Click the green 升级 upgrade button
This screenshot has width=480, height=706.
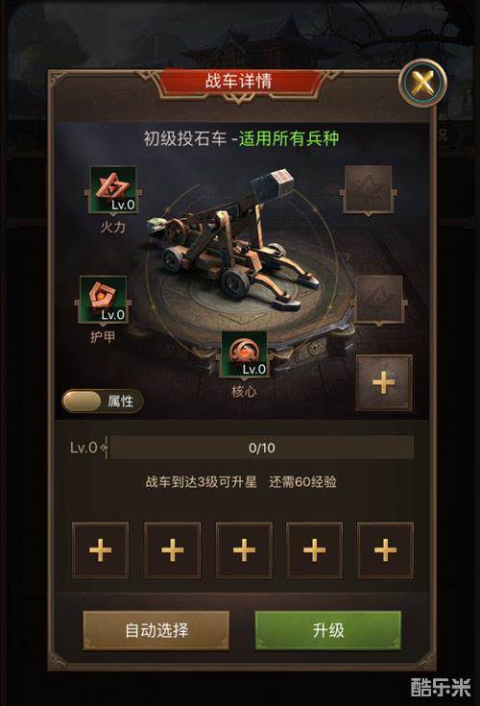(x=328, y=630)
